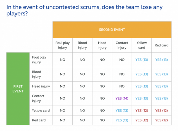Screen dimensions: 178x131
Task: Click the orange SECOND EVENT header
Action: tap(112, 30)
